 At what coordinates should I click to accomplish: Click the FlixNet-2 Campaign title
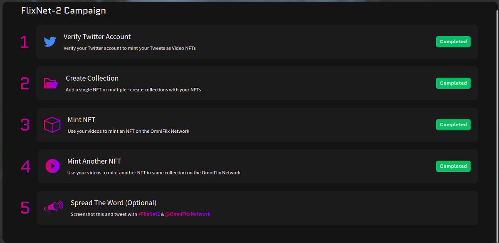point(63,11)
